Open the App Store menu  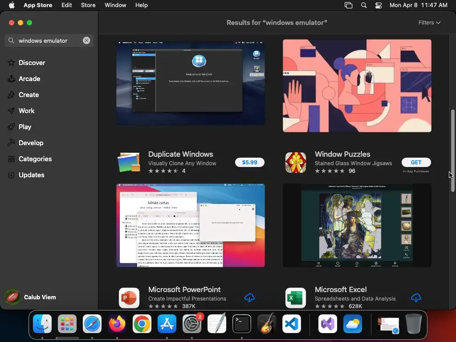point(38,5)
